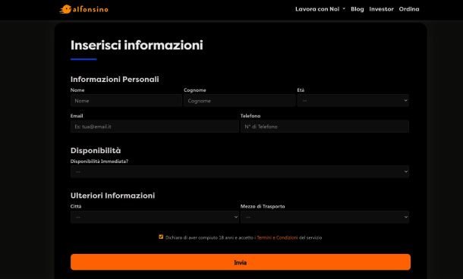Open the Investor page
The height and width of the screenshot is (279, 463).
tap(381, 9)
